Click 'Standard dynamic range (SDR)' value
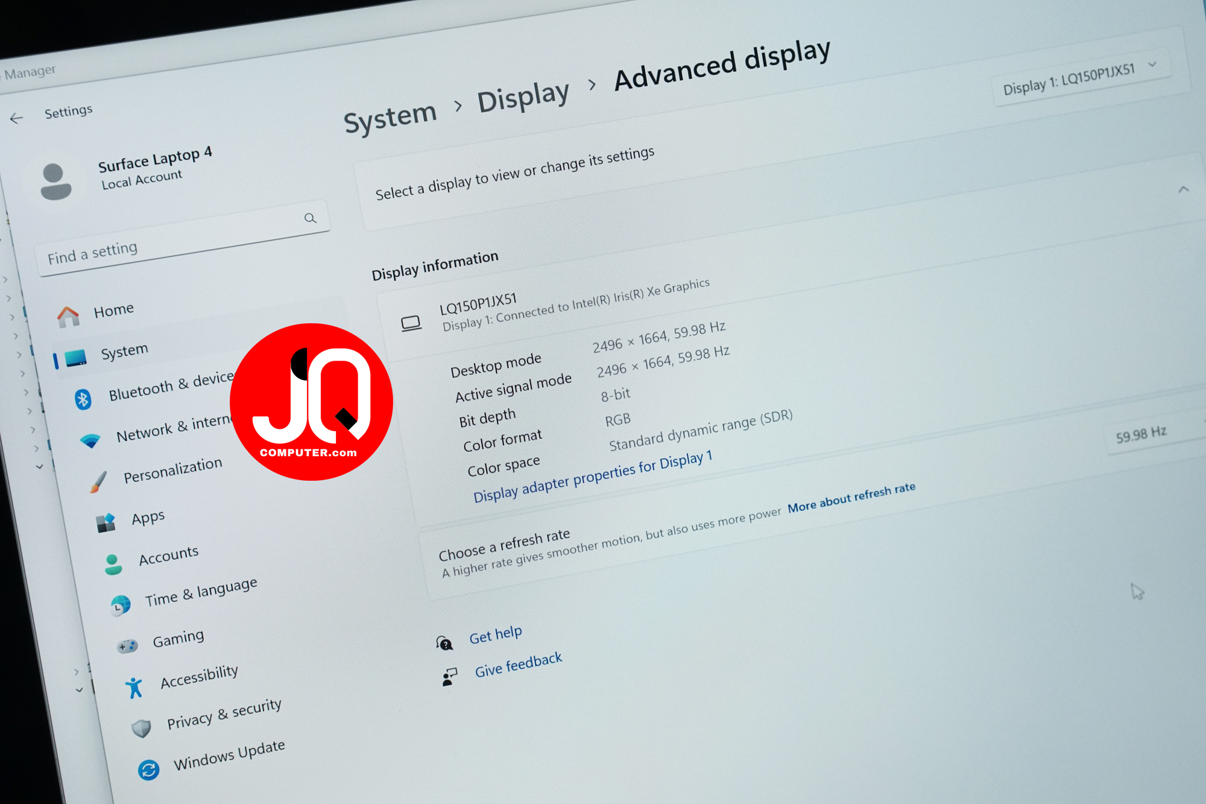Screen dimensions: 1206x804 tap(701, 431)
